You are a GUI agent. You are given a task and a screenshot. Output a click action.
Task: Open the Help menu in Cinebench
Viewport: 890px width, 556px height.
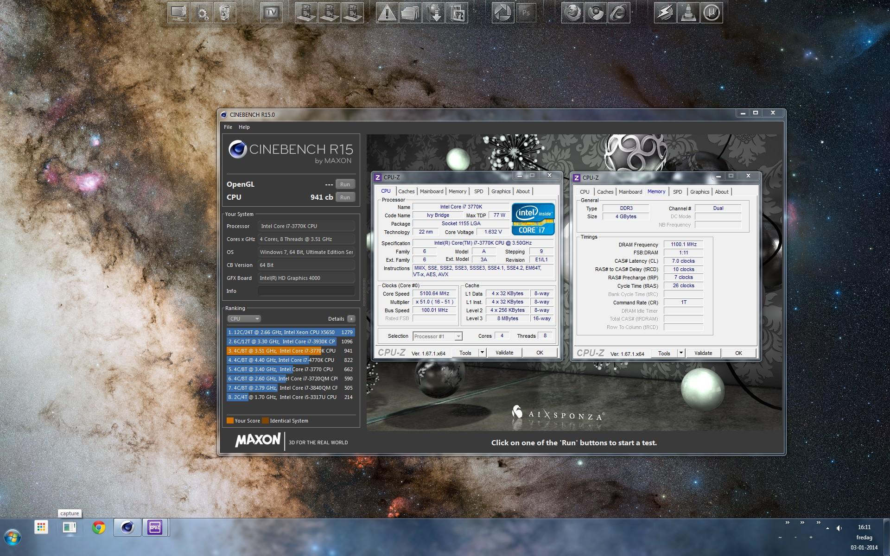[x=244, y=127]
